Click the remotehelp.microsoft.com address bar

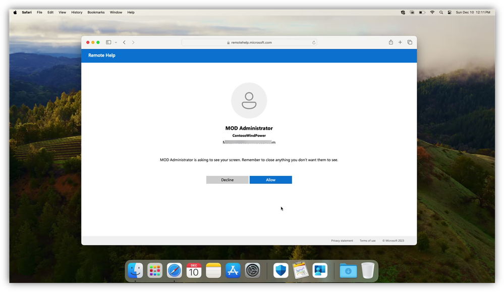(249, 42)
